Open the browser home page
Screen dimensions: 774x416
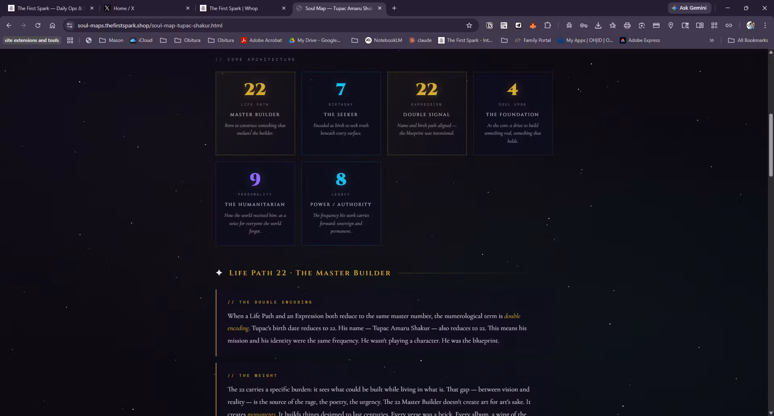tap(52, 25)
